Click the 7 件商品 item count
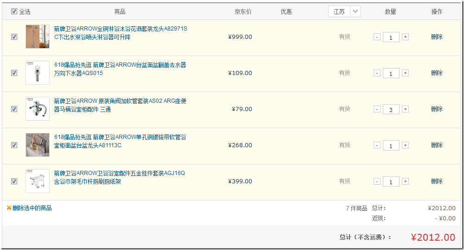 (356, 208)
